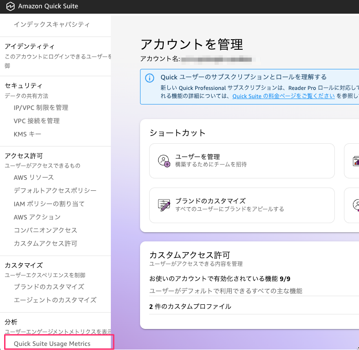Open エージェントのカスタマイズ
The image size is (359, 350).
(55, 300)
